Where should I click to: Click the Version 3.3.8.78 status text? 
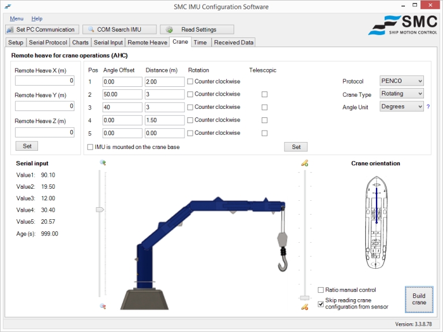[x=414, y=324]
